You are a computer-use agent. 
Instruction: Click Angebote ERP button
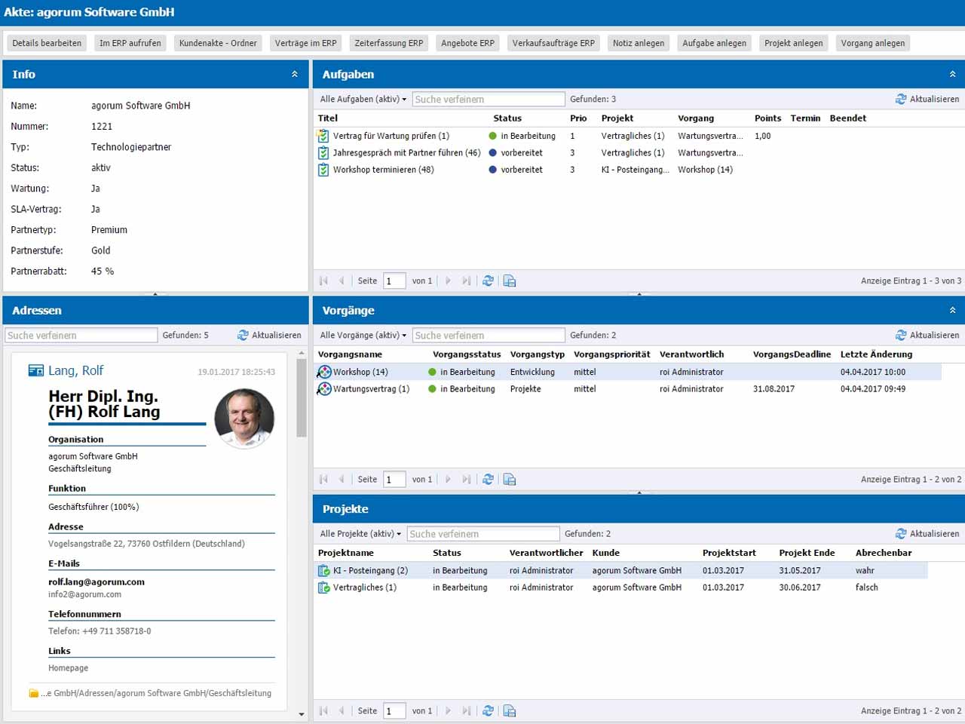click(x=468, y=43)
